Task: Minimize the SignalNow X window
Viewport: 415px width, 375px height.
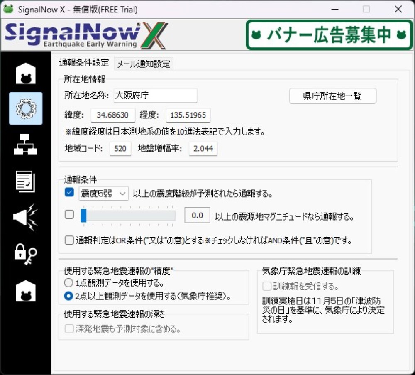Action: pos(335,9)
